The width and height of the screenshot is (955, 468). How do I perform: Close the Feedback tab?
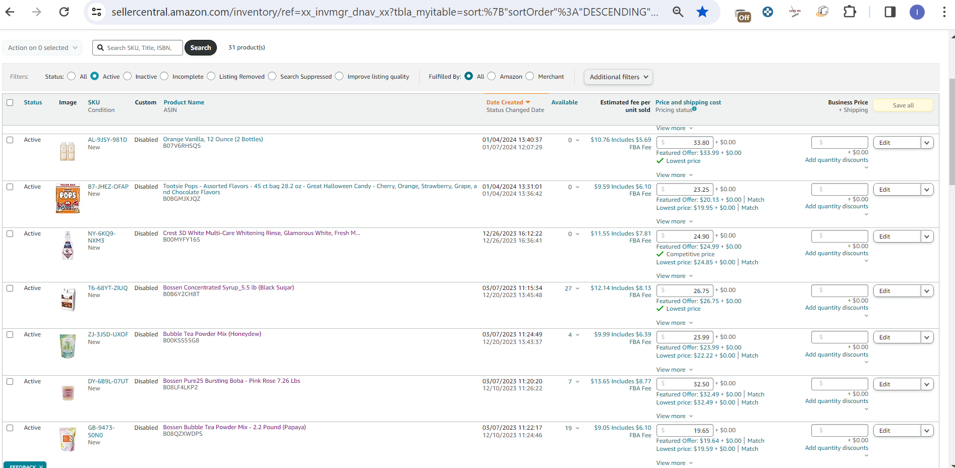click(x=41, y=466)
